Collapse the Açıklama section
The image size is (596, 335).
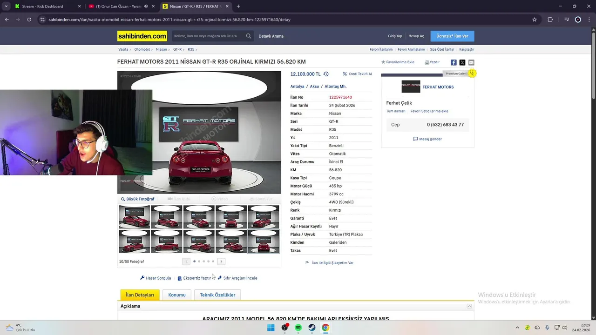coord(469,306)
